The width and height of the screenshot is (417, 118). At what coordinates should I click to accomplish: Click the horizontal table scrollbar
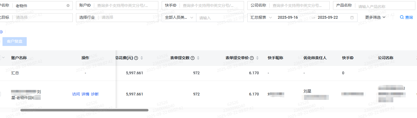pyautogui.click(x=84, y=110)
